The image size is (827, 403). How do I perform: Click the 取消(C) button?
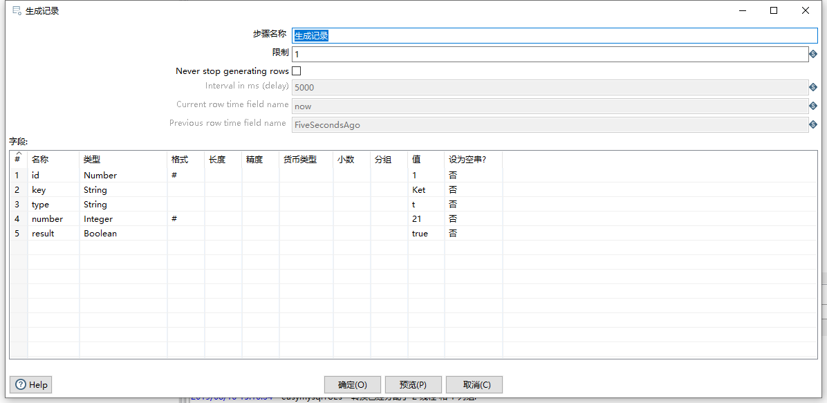tap(474, 384)
